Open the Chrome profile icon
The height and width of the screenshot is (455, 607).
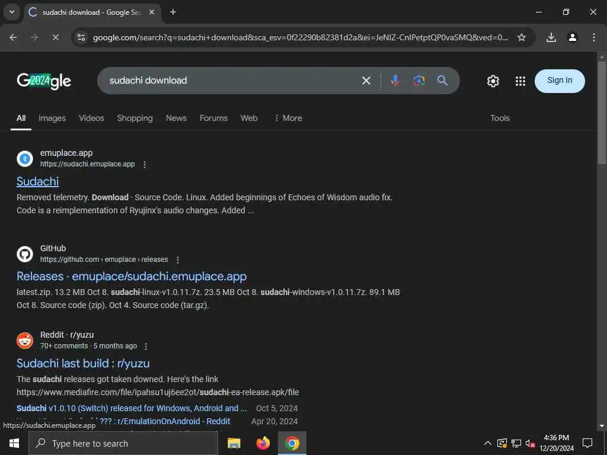coord(572,37)
